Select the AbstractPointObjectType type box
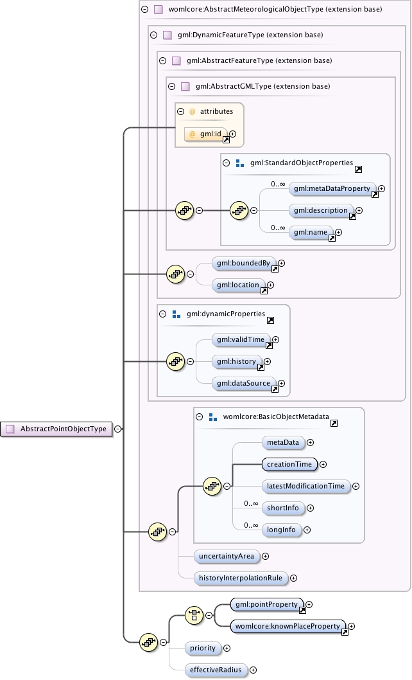 [56, 429]
